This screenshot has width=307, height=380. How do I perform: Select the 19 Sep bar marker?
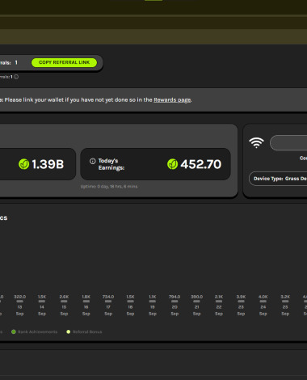153,302
